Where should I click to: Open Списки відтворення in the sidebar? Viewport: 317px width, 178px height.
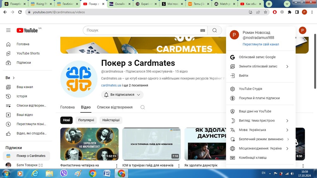coord(27,105)
